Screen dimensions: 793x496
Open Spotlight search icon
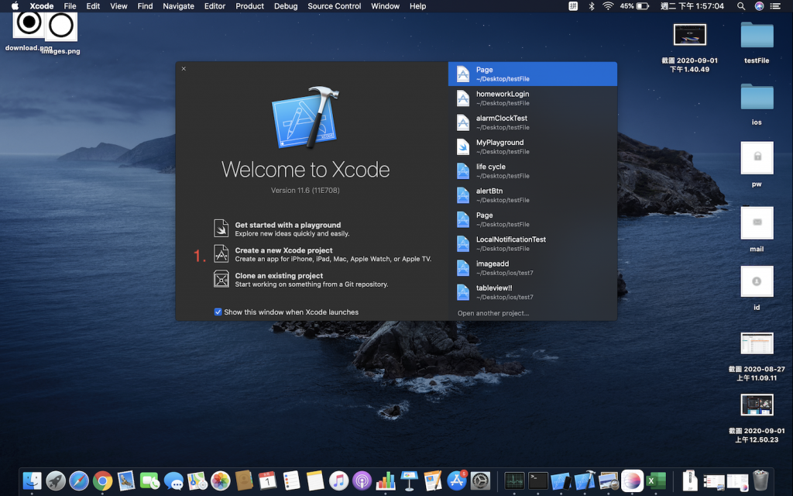[741, 6]
